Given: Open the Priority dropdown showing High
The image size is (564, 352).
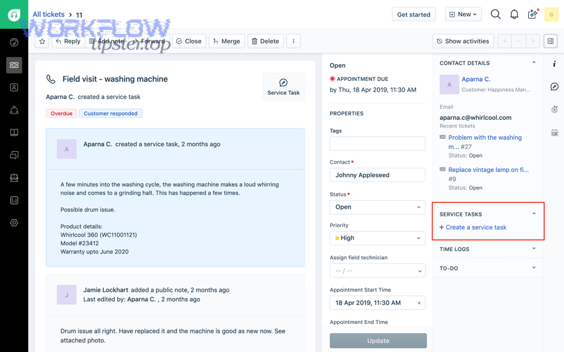Looking at the screenshot, I should click(377, 238).
